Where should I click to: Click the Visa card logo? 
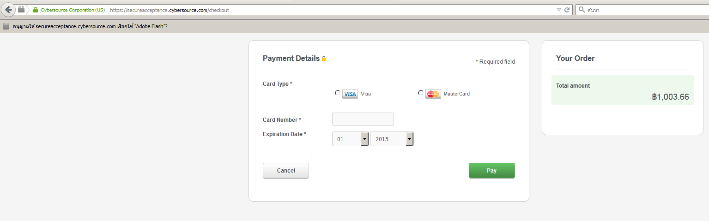[x=350, y=94]
